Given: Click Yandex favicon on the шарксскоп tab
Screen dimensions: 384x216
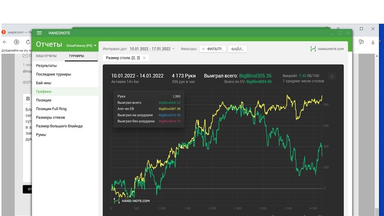Looking at the screenshot, I should pos(4,32).
